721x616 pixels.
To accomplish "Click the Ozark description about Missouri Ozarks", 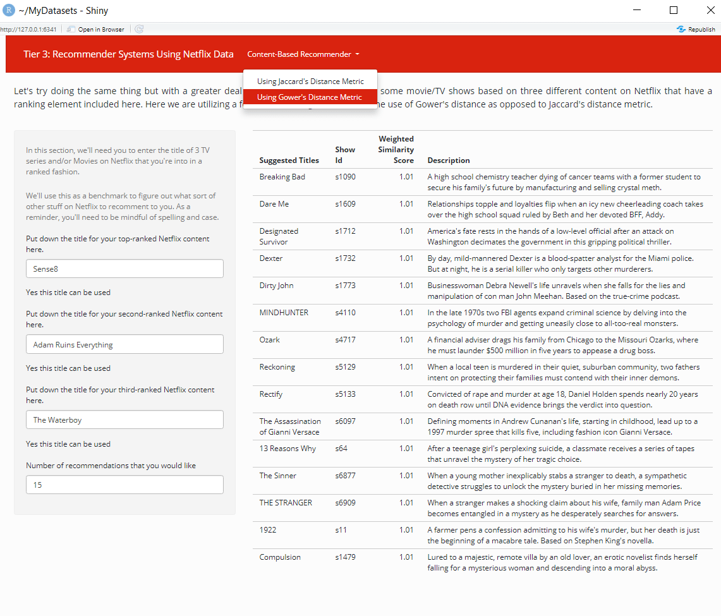I will point(563,345).
